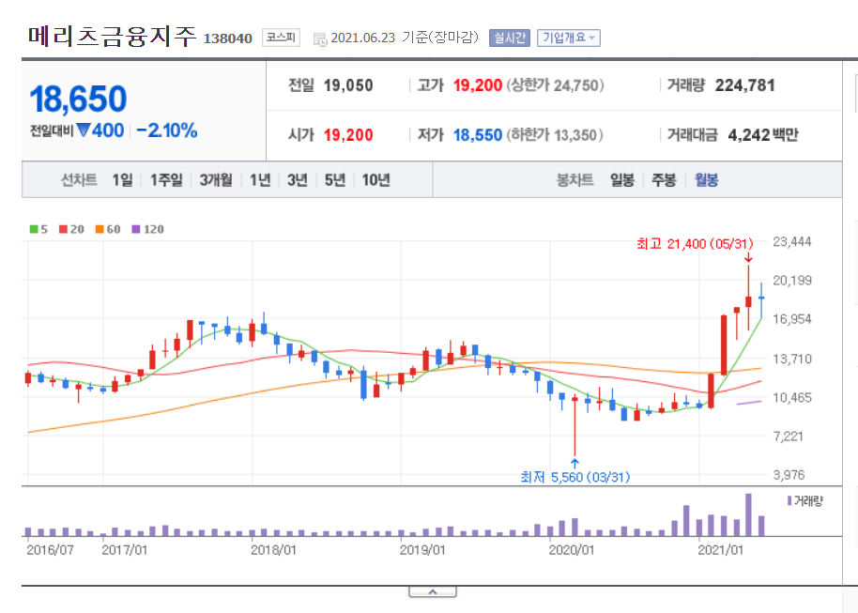Click the 하한가 13,350 text
Viewport: 858px width, 613px height.
click(x=555, y=134)
